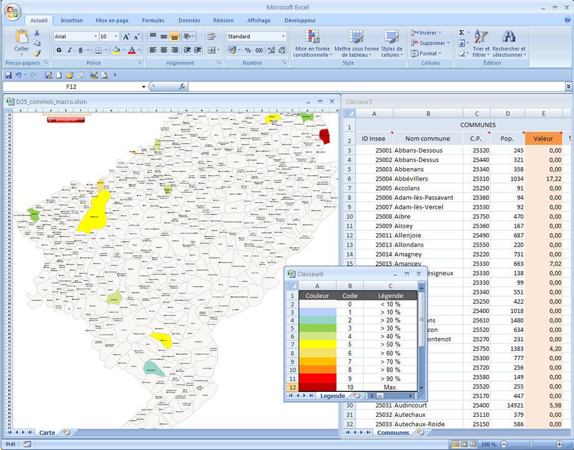574x450 pixels.
Task: Click the Save icon in quick access toolbar
Action: (x=8, y=75)
